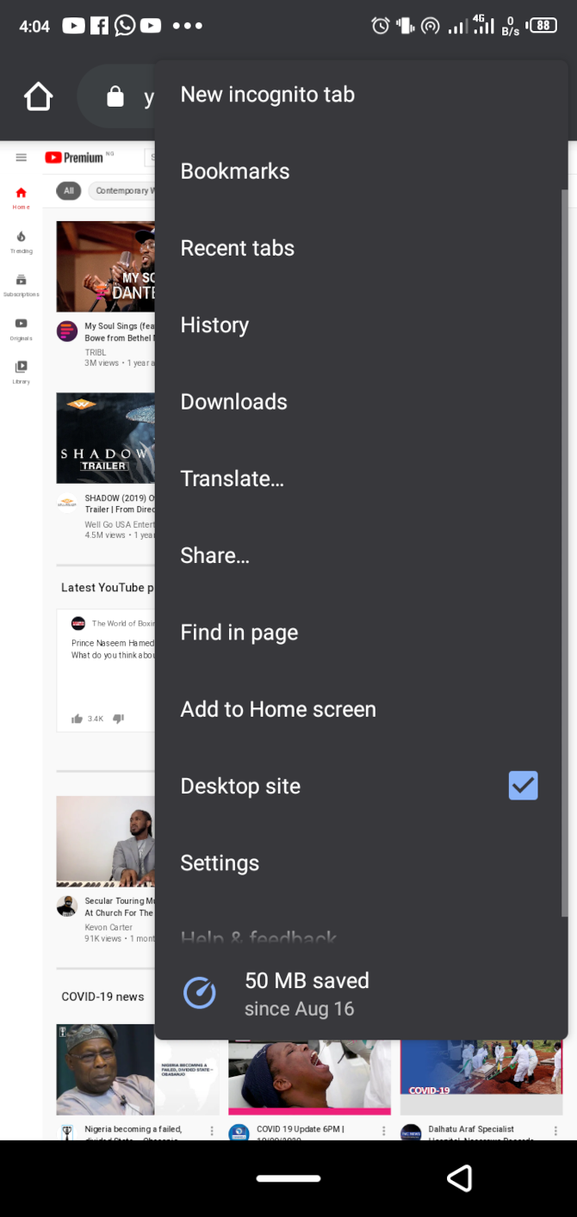Tap the Android back navigation button
The height and width of the screenshot is (1217, 577).
(460, 1178)
